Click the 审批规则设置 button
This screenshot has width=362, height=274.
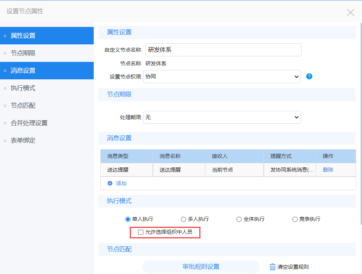(x=201, y=267)
